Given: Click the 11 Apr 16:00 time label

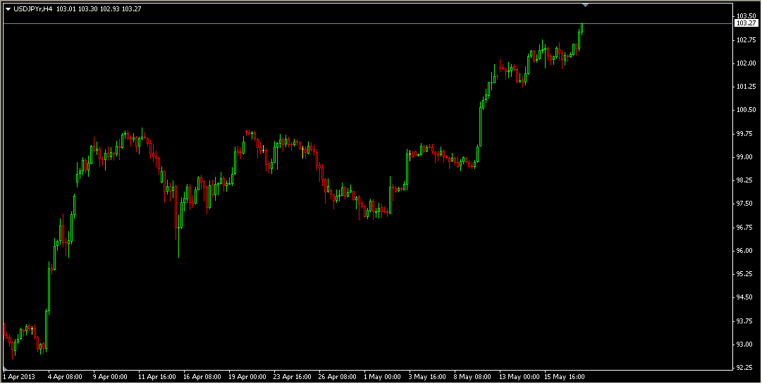Looking at the screenshot, I should [x=156, y=377].
